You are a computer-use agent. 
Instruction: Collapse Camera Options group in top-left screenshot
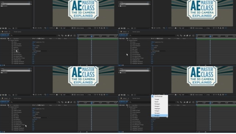9,40
